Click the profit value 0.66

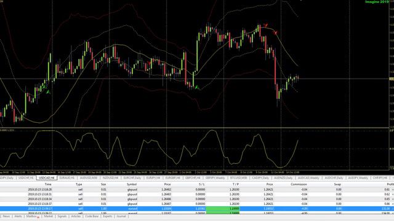(x=387, y=204)
